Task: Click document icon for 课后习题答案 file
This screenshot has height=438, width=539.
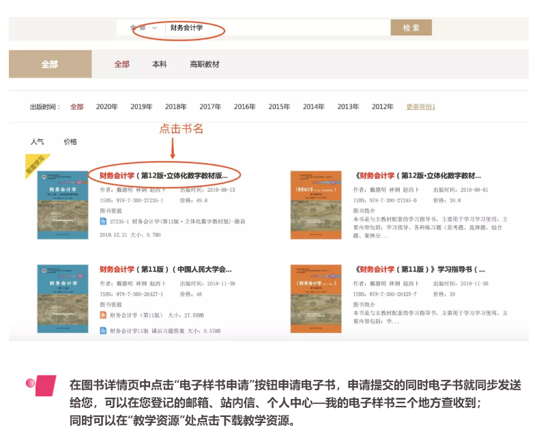Action: tap(103, 331)
